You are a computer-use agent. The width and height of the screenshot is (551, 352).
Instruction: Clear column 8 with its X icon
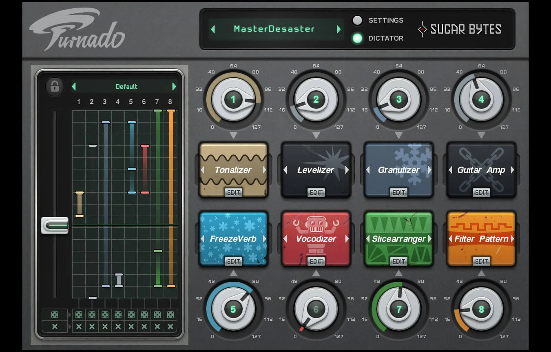(170, 327)
